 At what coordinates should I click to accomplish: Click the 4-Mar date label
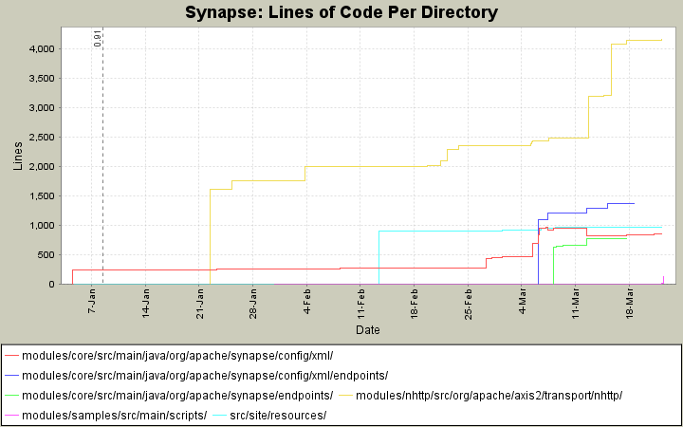(x=522, y=301)
